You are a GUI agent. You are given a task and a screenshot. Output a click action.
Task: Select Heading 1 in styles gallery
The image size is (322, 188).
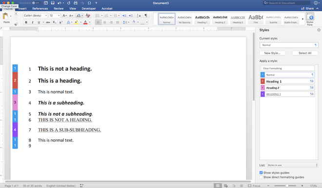(202, 19)
